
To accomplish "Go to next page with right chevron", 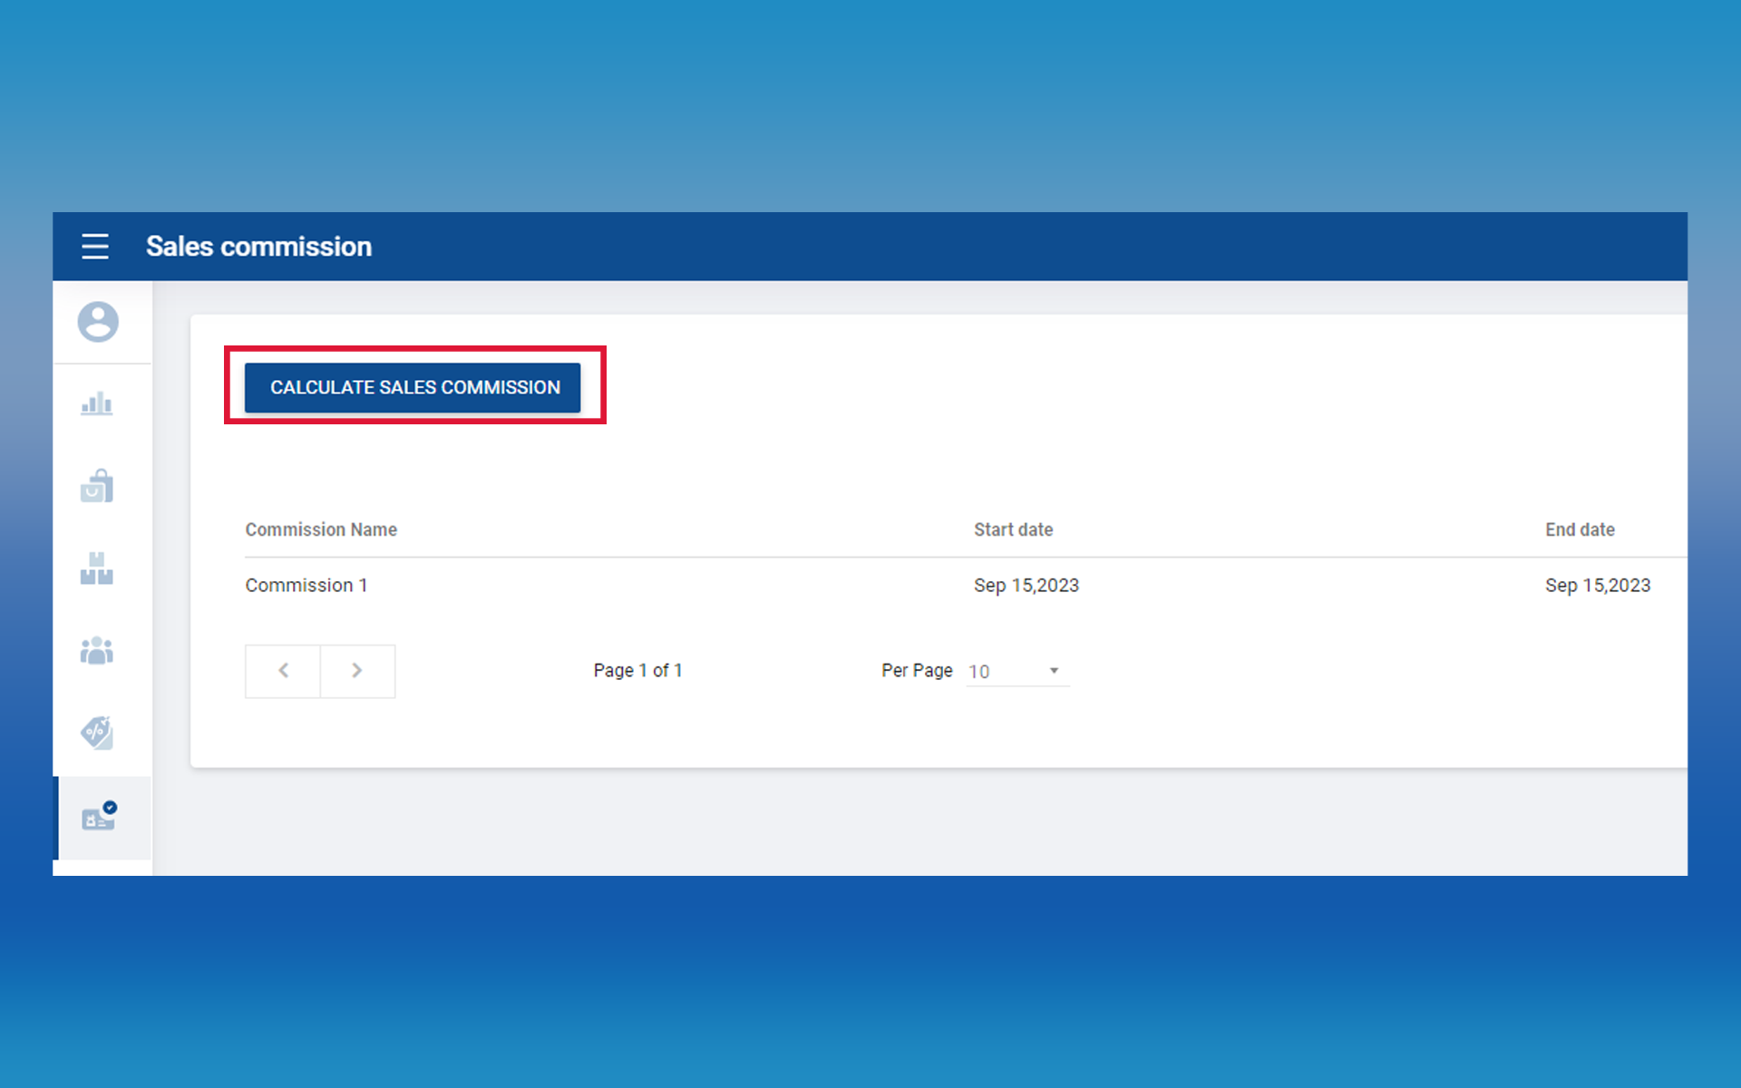I will pos(357,671).
